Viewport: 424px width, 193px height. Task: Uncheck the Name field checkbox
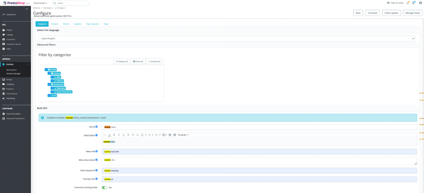tap(97, 126)
